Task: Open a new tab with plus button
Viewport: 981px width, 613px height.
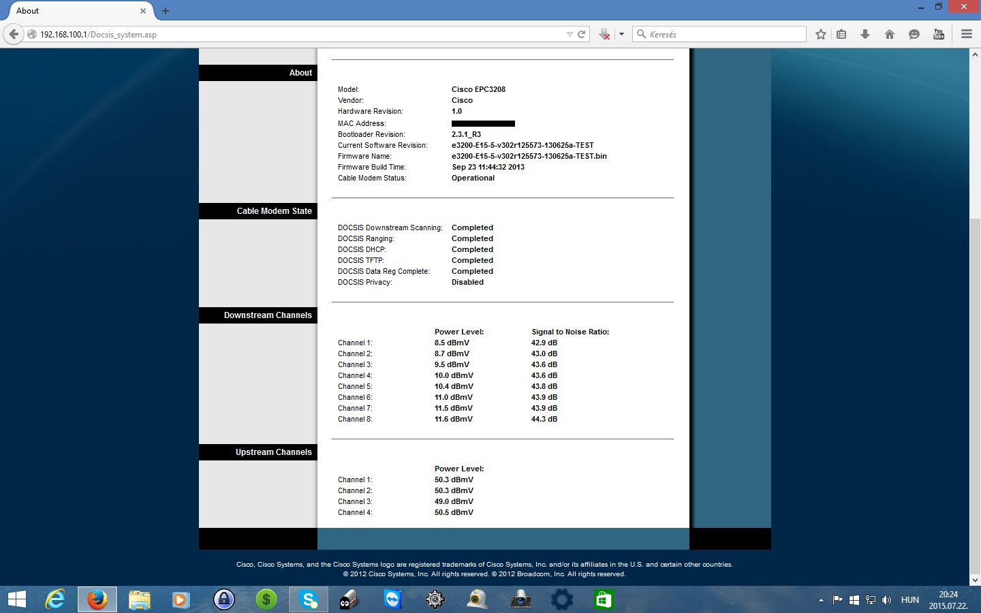Action: click(166, 11)
